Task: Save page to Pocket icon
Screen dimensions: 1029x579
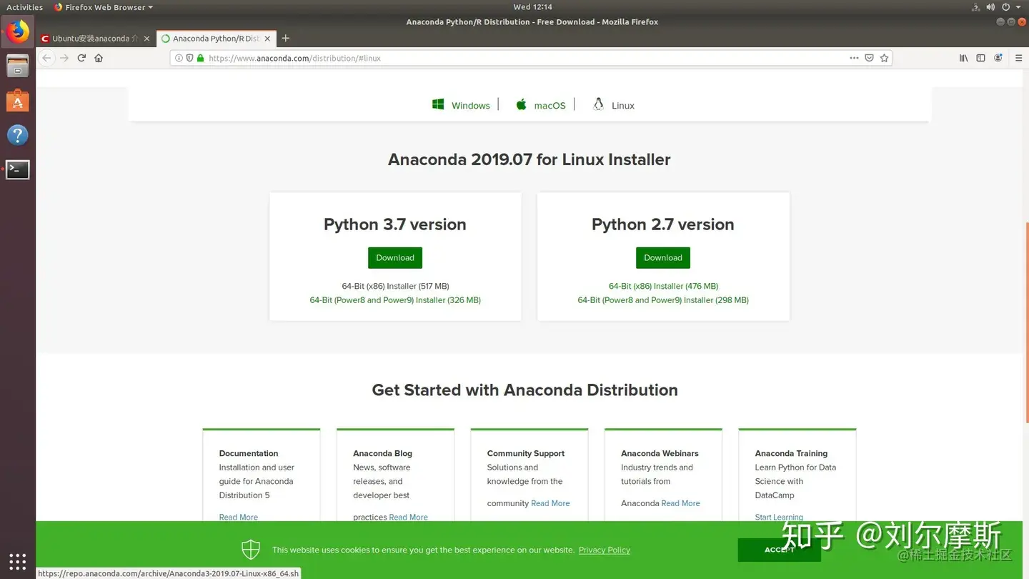Action: coord(869,58)
